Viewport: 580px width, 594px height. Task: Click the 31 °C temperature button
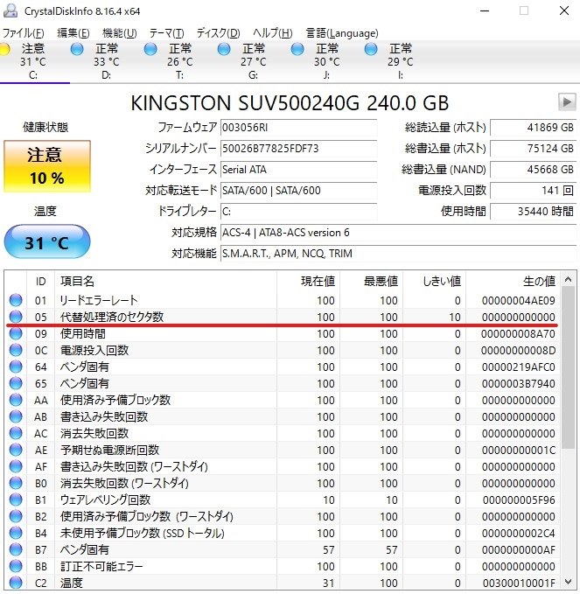[x=47, y=241]
